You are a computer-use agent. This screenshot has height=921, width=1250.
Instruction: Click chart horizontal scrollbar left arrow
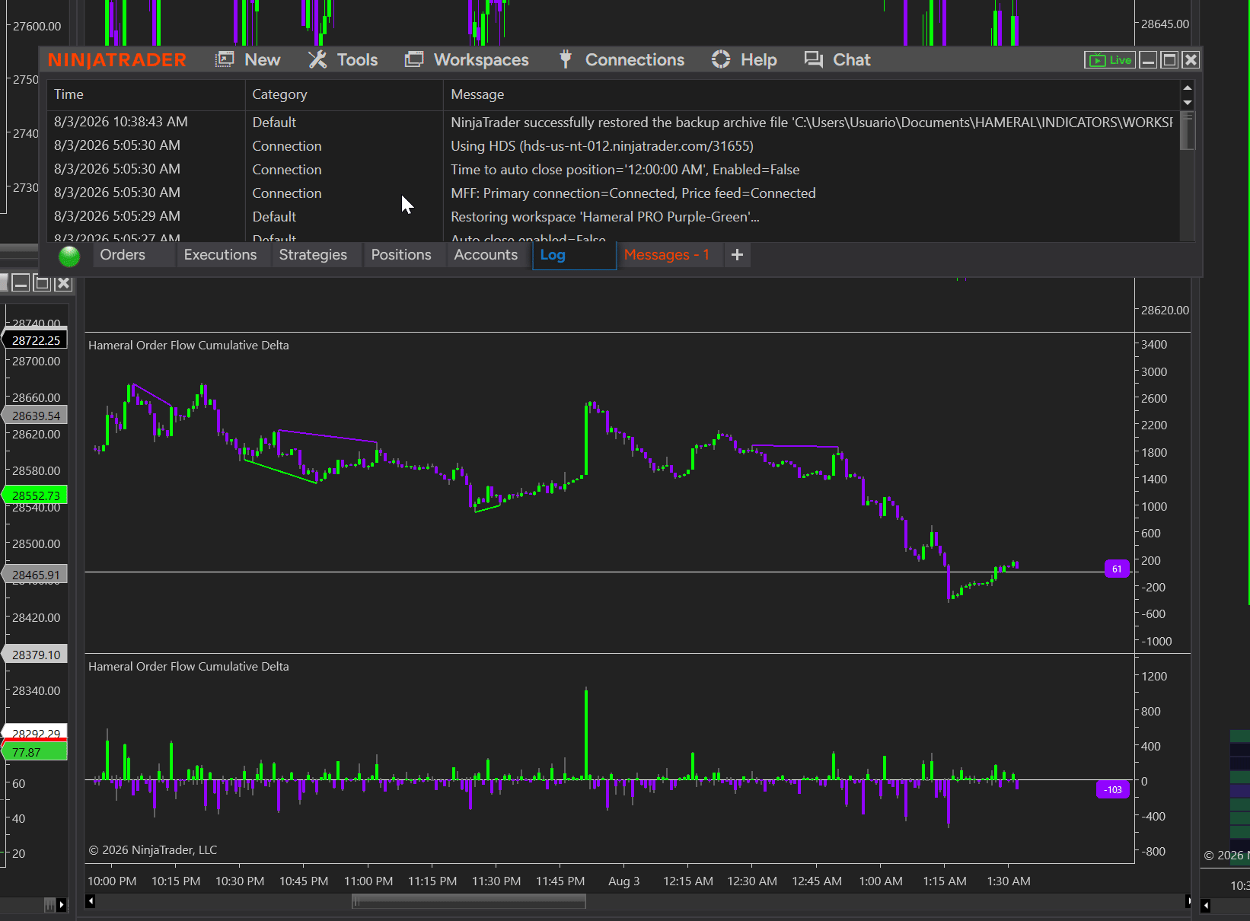[91, 902]
